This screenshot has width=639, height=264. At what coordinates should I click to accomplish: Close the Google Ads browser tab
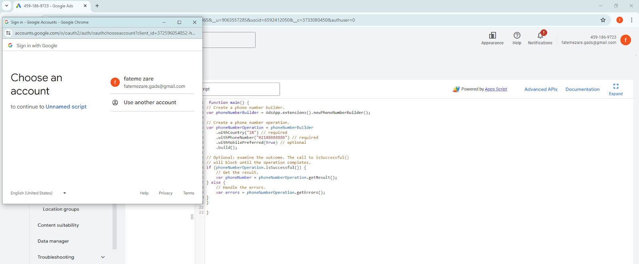[x=85, y=6]
